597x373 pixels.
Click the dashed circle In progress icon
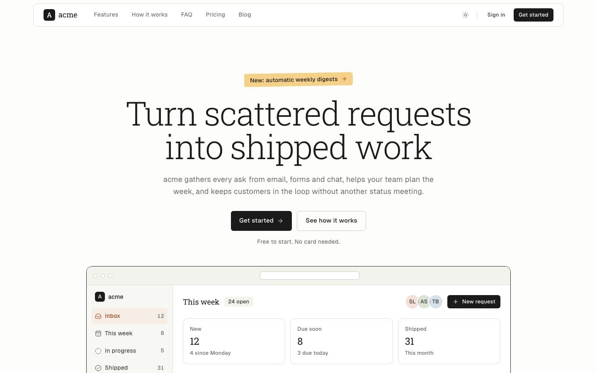point(98,351)
